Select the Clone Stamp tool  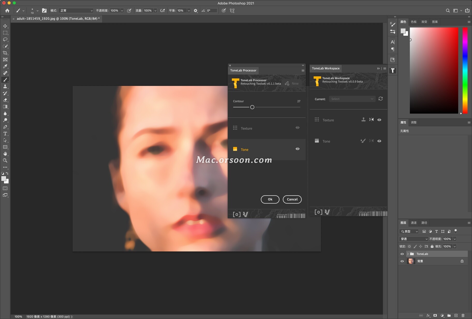point(5,87)
